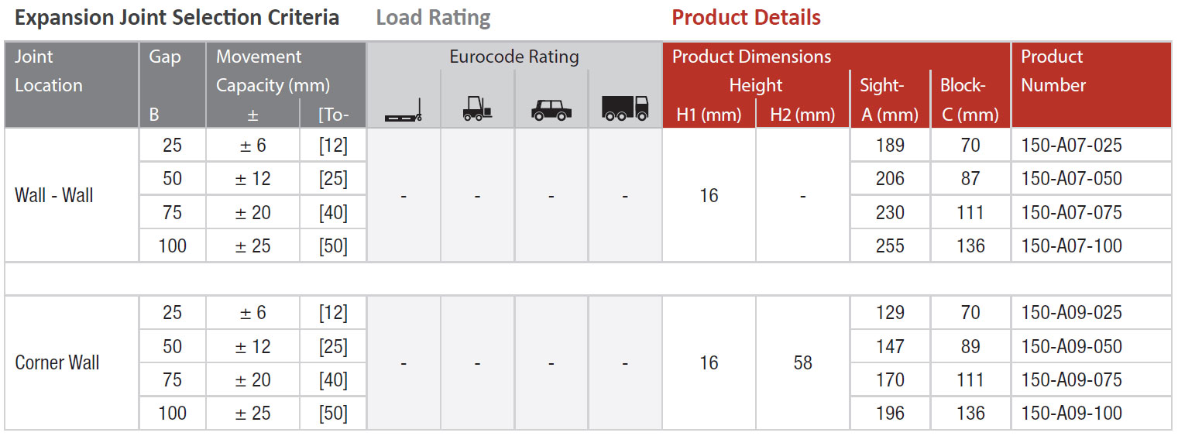This screenshot has width=1178, height=436.
Task: Click the H2 value 58 cell
Action: click(802, 362)
